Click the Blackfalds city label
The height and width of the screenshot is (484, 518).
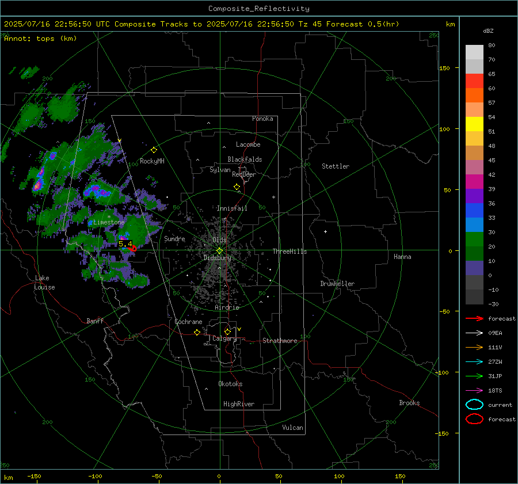[245, 159]
